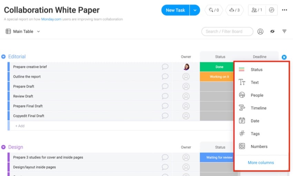
Task: Click the Deadline column header
Action: 260,57
